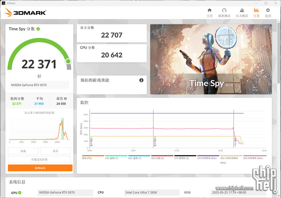Viewport: 281px width, 198px height.
Task: Toggle the 帧率 (FPS) orange legend item
Action: tap(93, 157)
